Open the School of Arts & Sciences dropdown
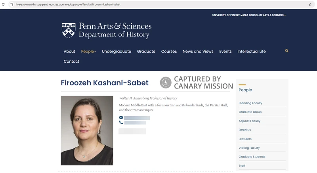Screen dimensions: 317x173 pyautogui.click(x=249, y=15)
